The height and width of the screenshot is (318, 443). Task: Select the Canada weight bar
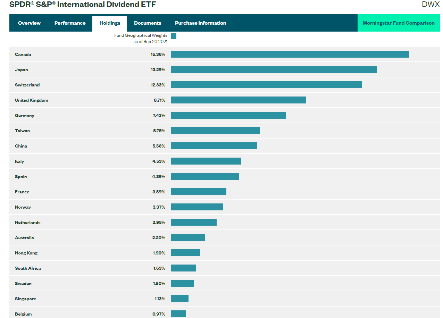[x=290, y=54]
